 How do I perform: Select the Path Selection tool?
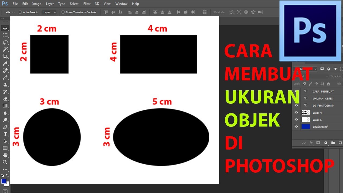(x=5, y=141)
